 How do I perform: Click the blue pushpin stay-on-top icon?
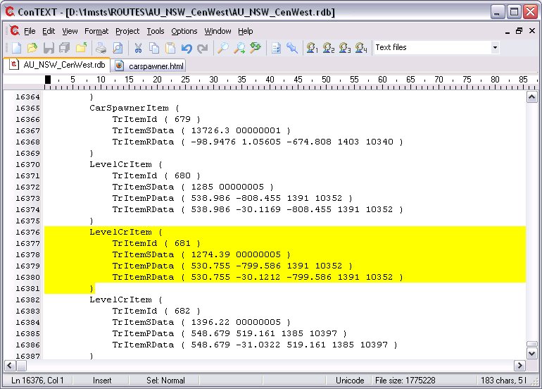(292, 48)
